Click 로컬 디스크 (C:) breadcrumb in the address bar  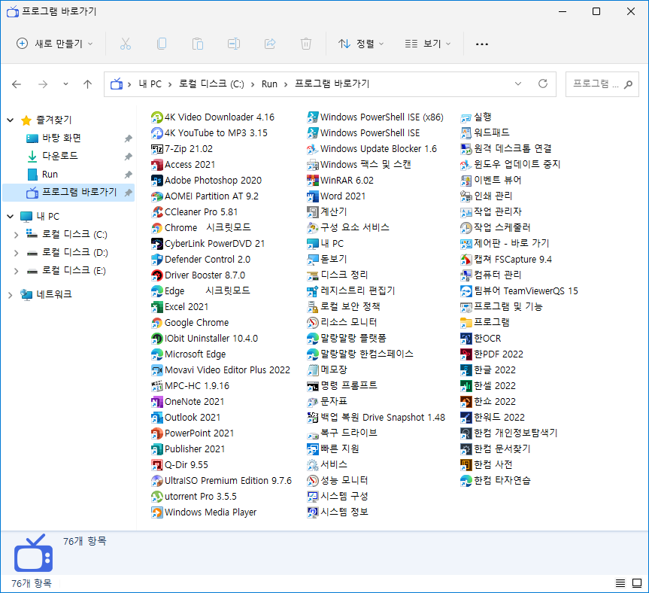click(x=211, y=84)
